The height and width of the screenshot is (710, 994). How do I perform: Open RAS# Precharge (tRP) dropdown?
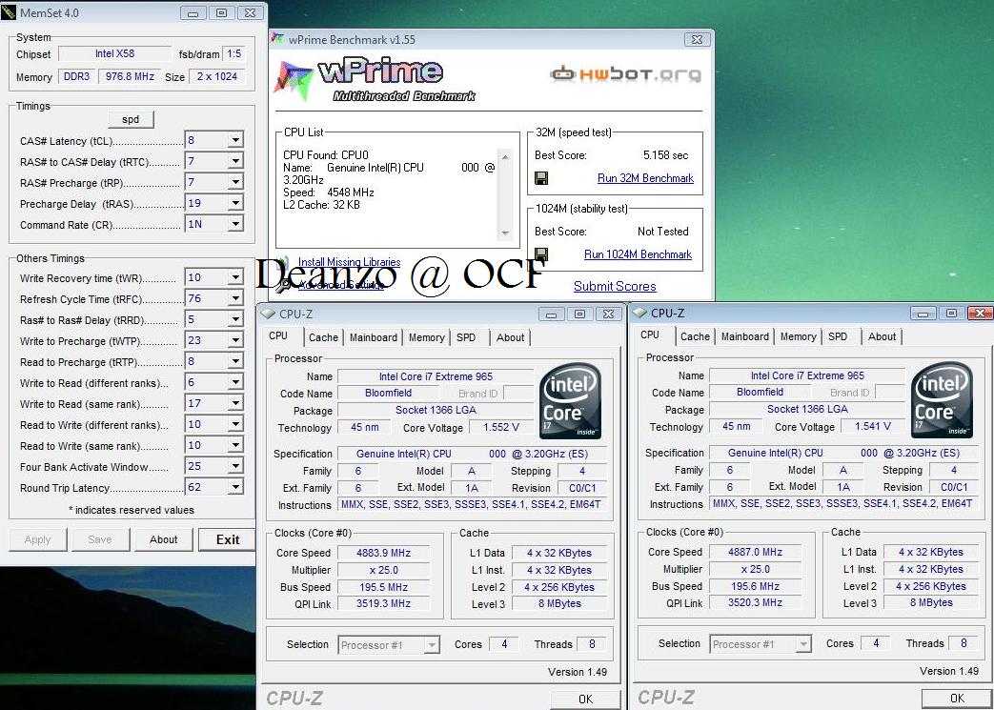(235, 182)
